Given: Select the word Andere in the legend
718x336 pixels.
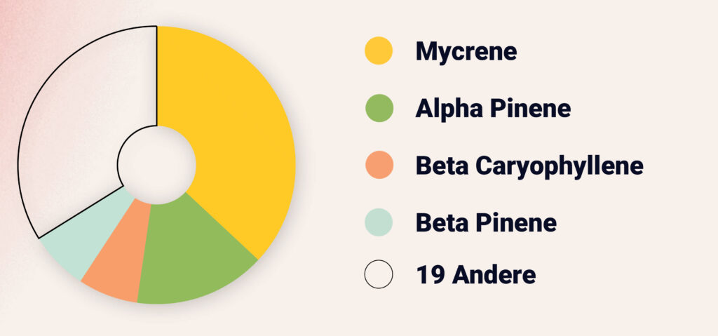Looking at the screenshot, I should (494, 275).
